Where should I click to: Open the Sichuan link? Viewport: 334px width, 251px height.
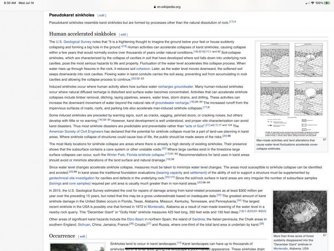coord(84,225)
